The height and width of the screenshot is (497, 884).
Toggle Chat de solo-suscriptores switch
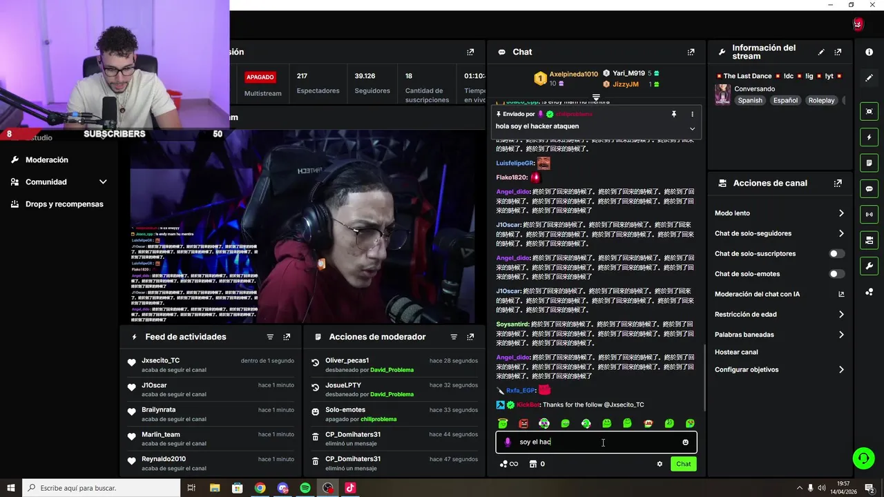(x=836, y=253)
